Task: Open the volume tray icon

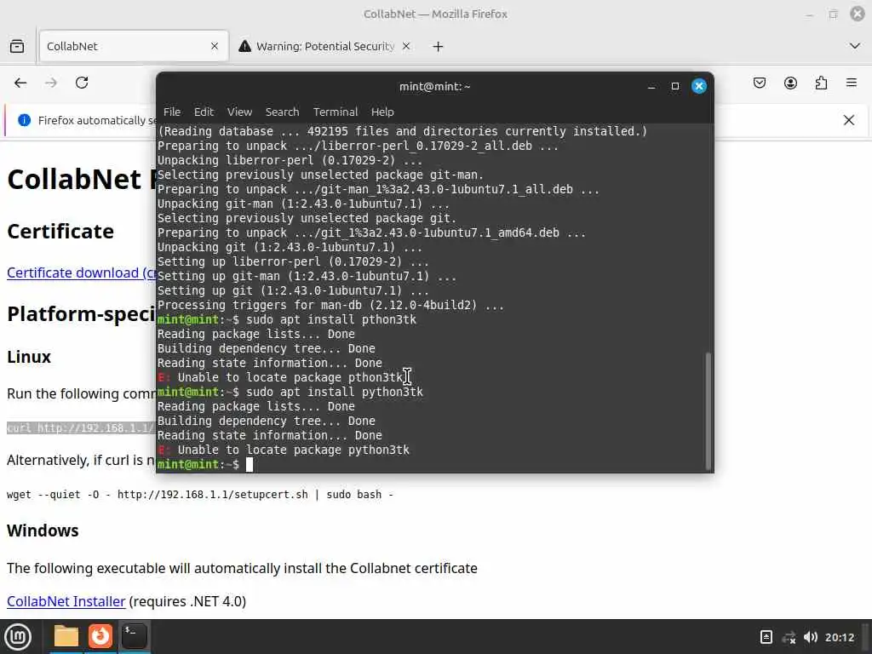Action: click(x=811, y=637)
